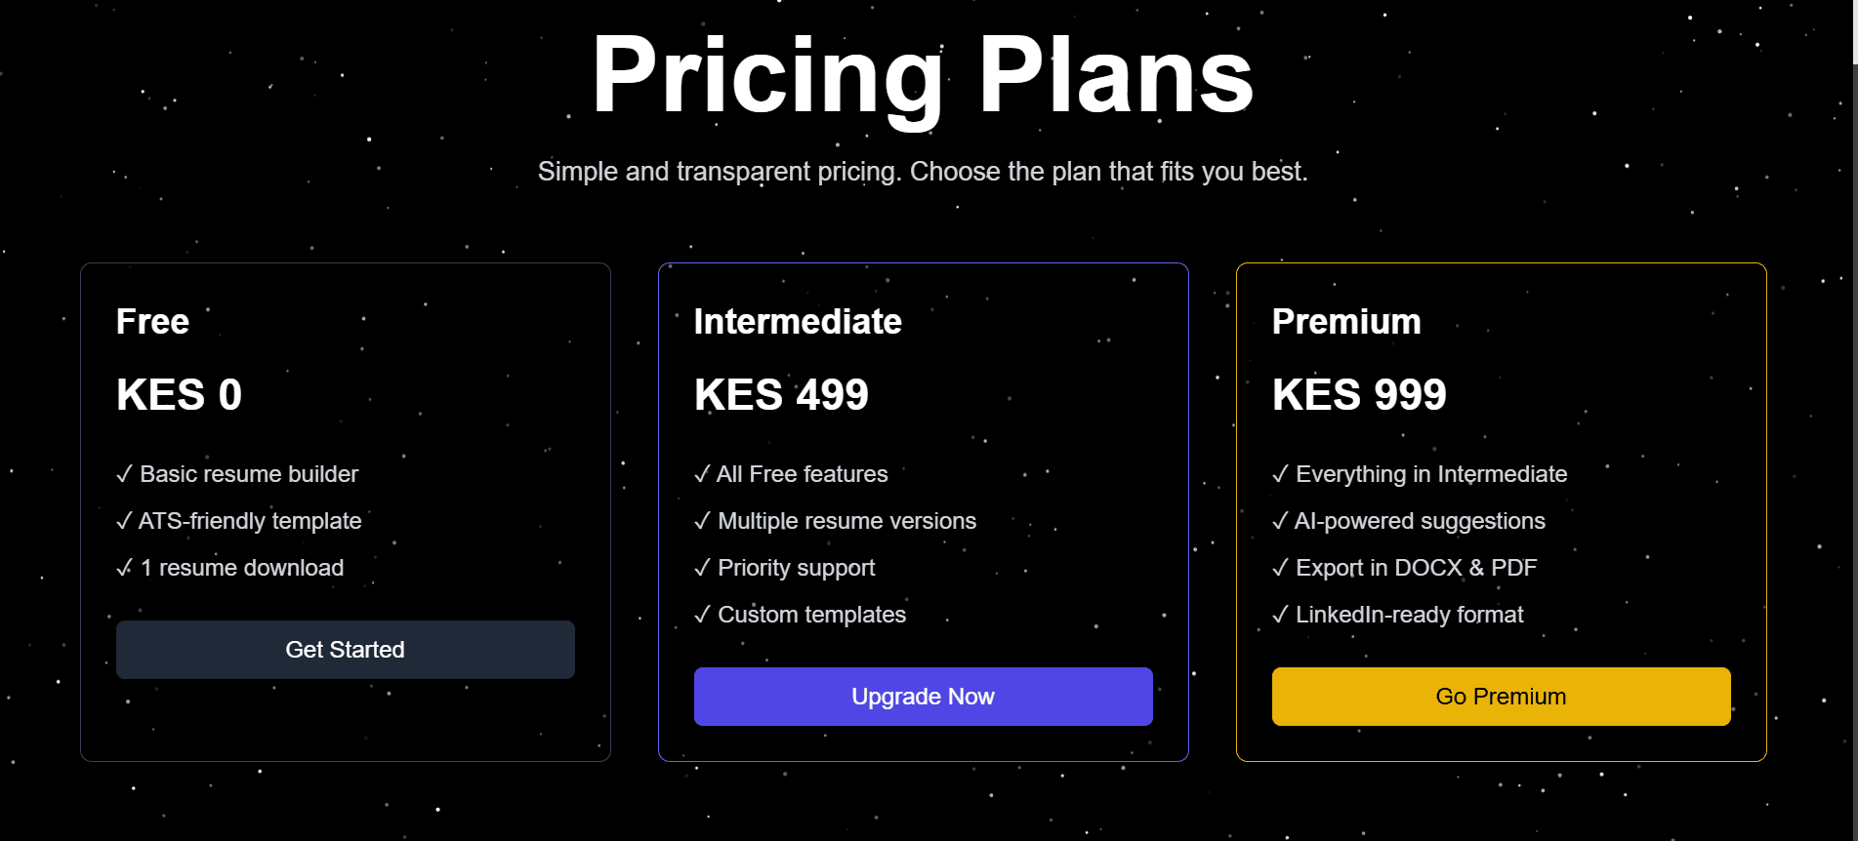Click the KES 999 price text

point(1359,395)
